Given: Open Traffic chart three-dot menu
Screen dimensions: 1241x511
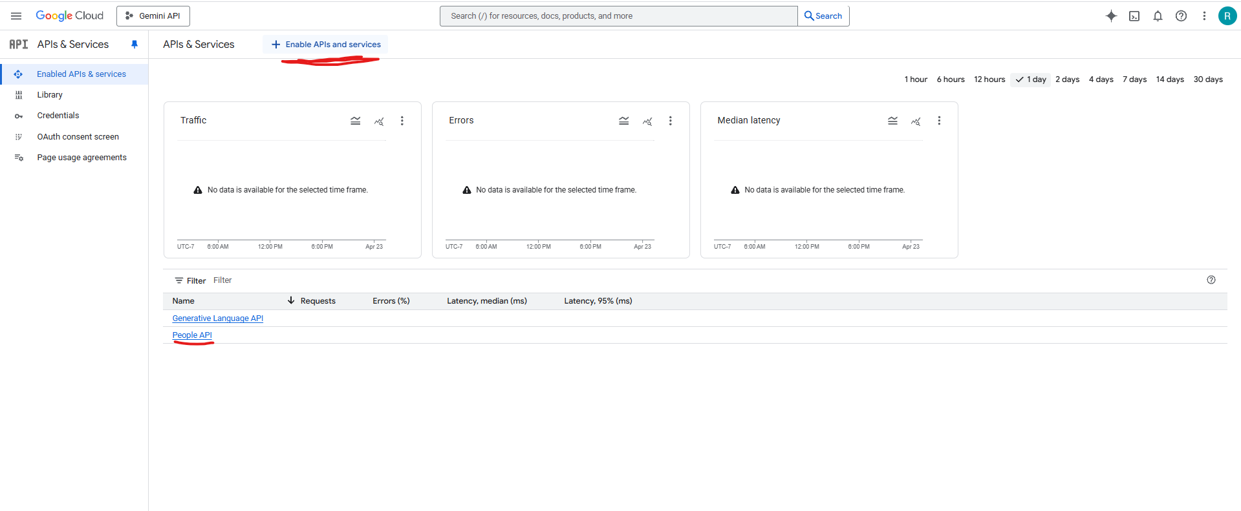Looking at the screenshot, I should click(402, 121).
